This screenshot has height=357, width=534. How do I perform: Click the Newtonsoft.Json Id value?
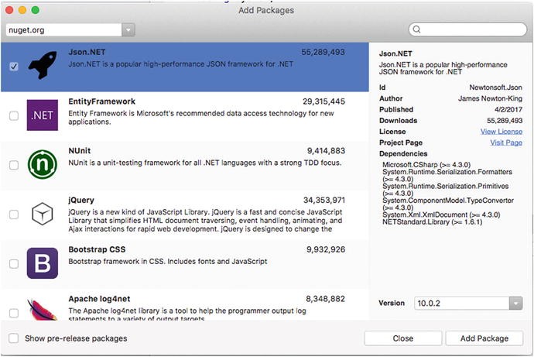495,88
